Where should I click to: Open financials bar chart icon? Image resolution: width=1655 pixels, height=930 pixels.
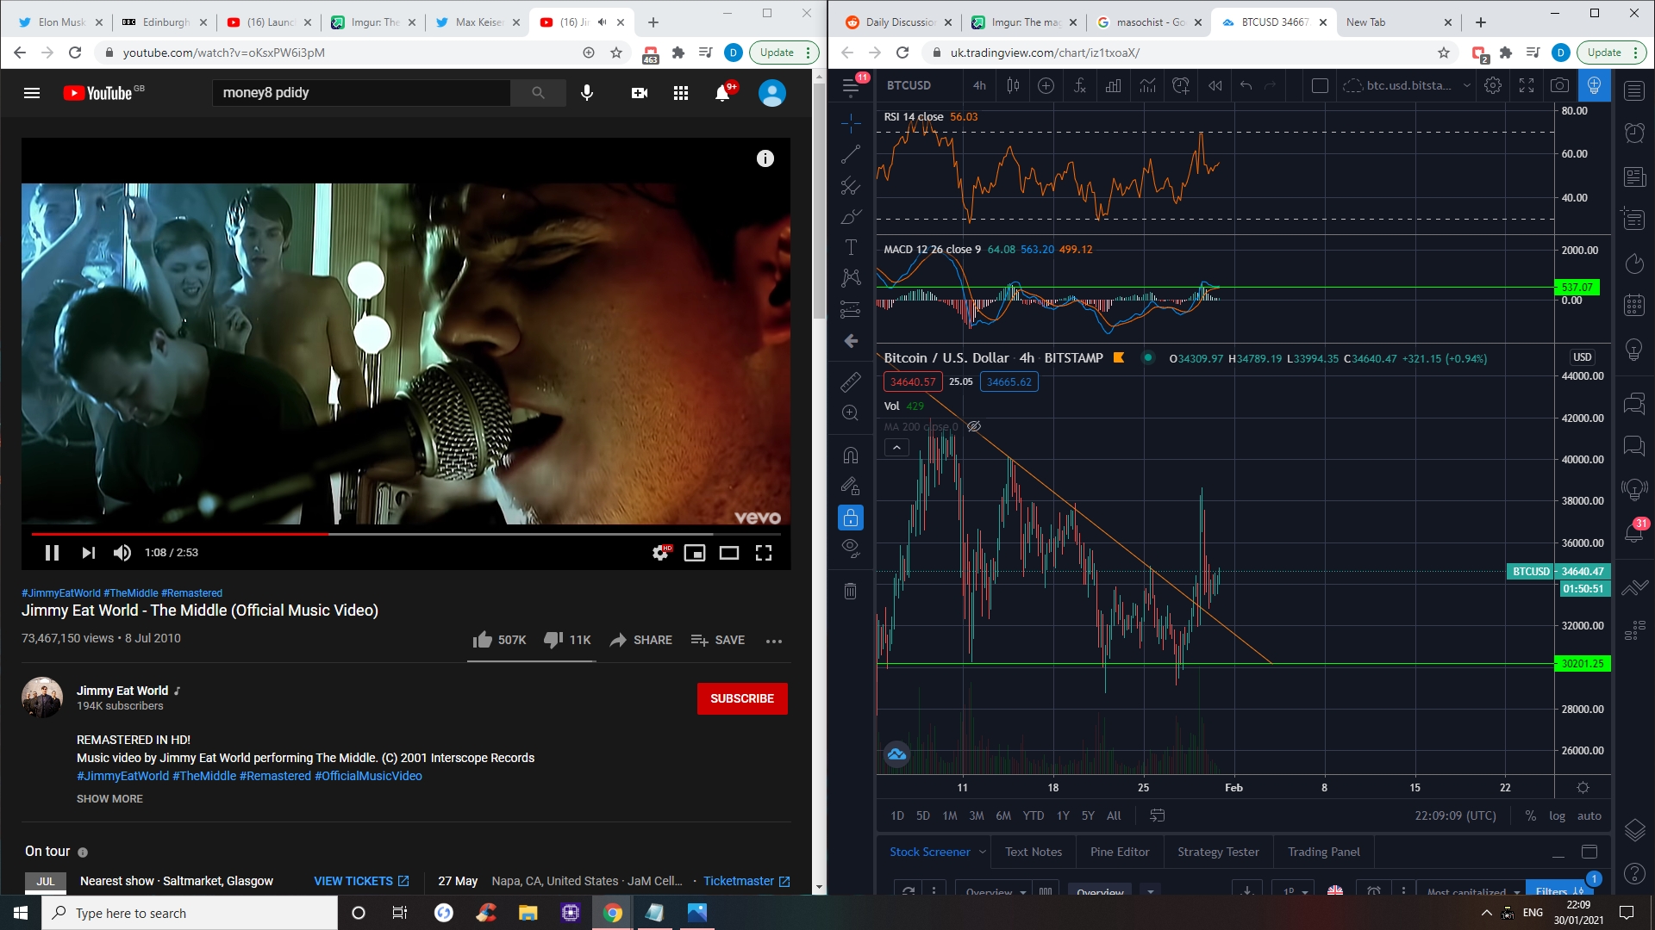coord(1113,85)
